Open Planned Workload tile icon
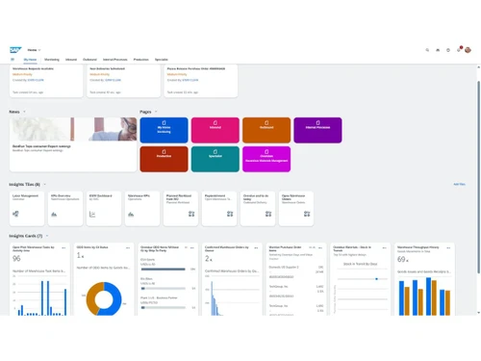This screenshot has width=481, height=361. [191, 214]
